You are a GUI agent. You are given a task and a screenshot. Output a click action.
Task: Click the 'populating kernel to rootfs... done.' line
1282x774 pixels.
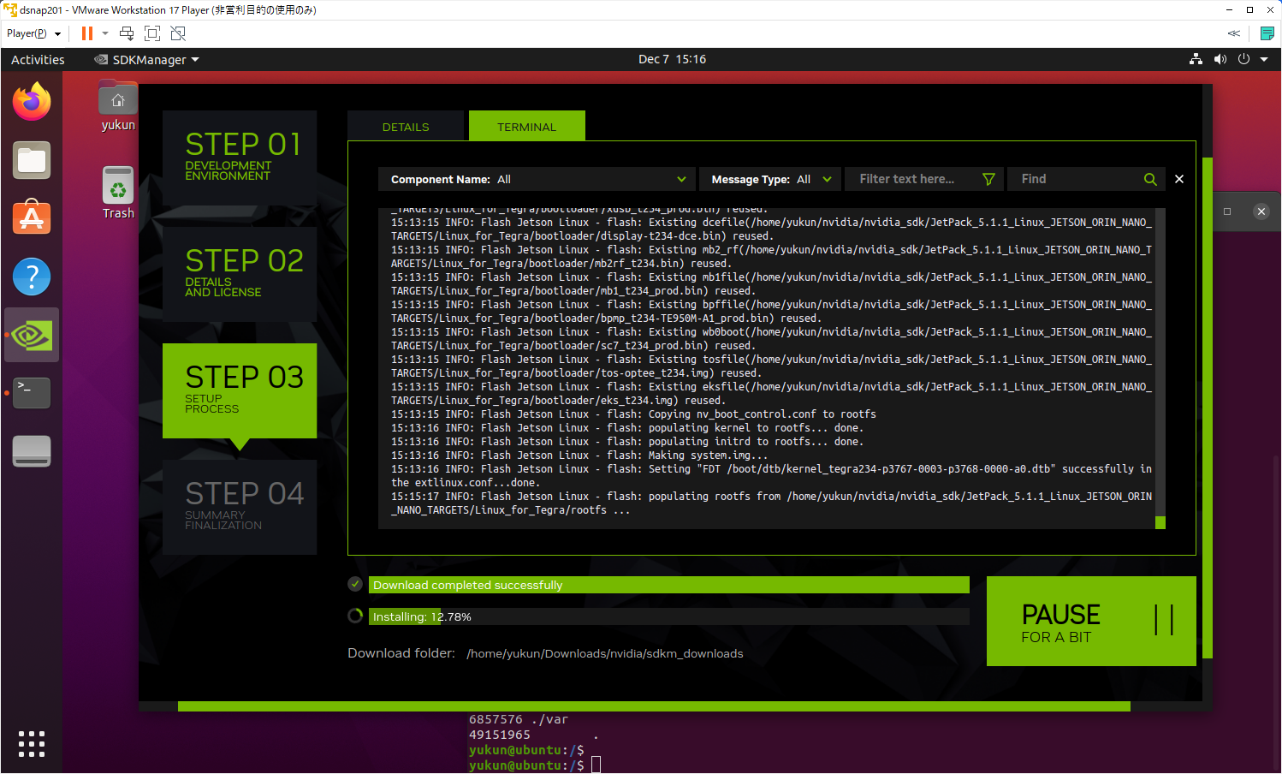(x=627, y=428)
